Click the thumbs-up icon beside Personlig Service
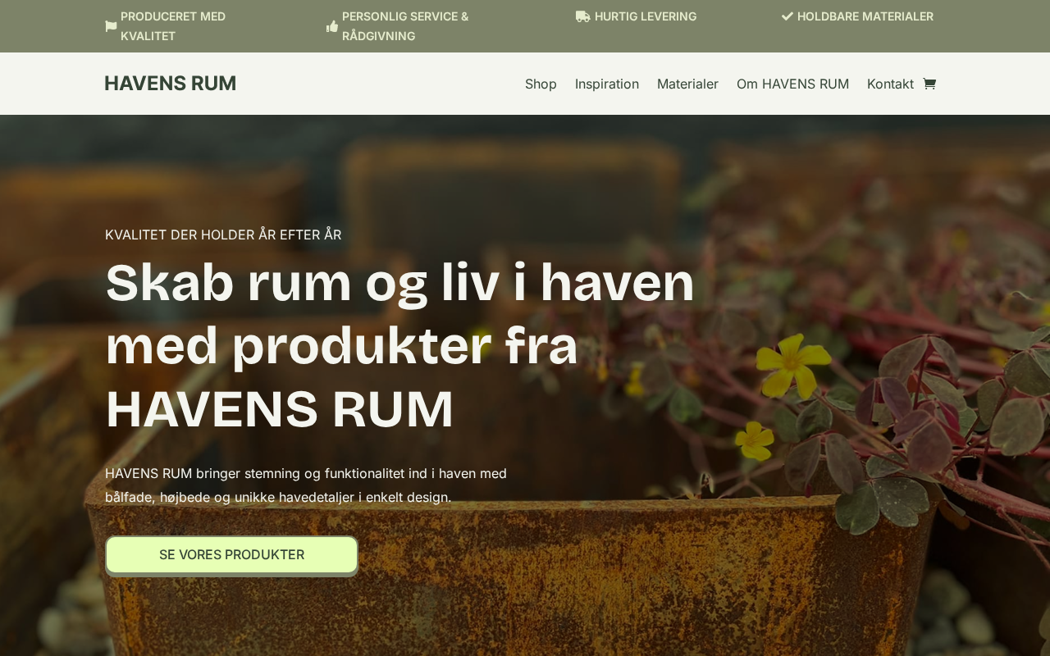The height and width of the screenshot is (656, 1050). [332, 26]
